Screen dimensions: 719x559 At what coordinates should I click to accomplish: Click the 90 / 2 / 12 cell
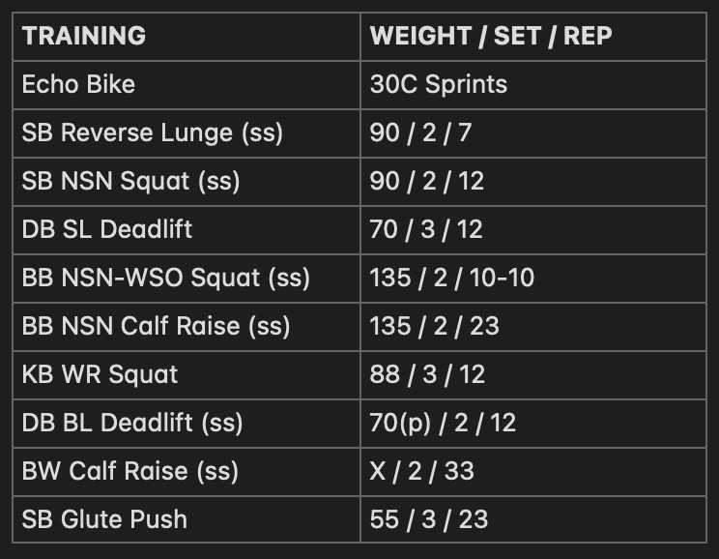pyautogui.click(x=533, y=181)
